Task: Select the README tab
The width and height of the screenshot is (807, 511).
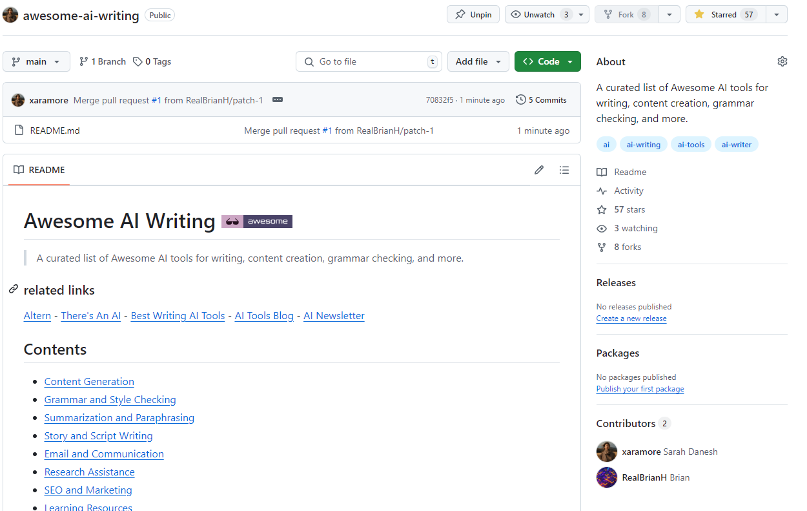Action: (x=39, y=170)
